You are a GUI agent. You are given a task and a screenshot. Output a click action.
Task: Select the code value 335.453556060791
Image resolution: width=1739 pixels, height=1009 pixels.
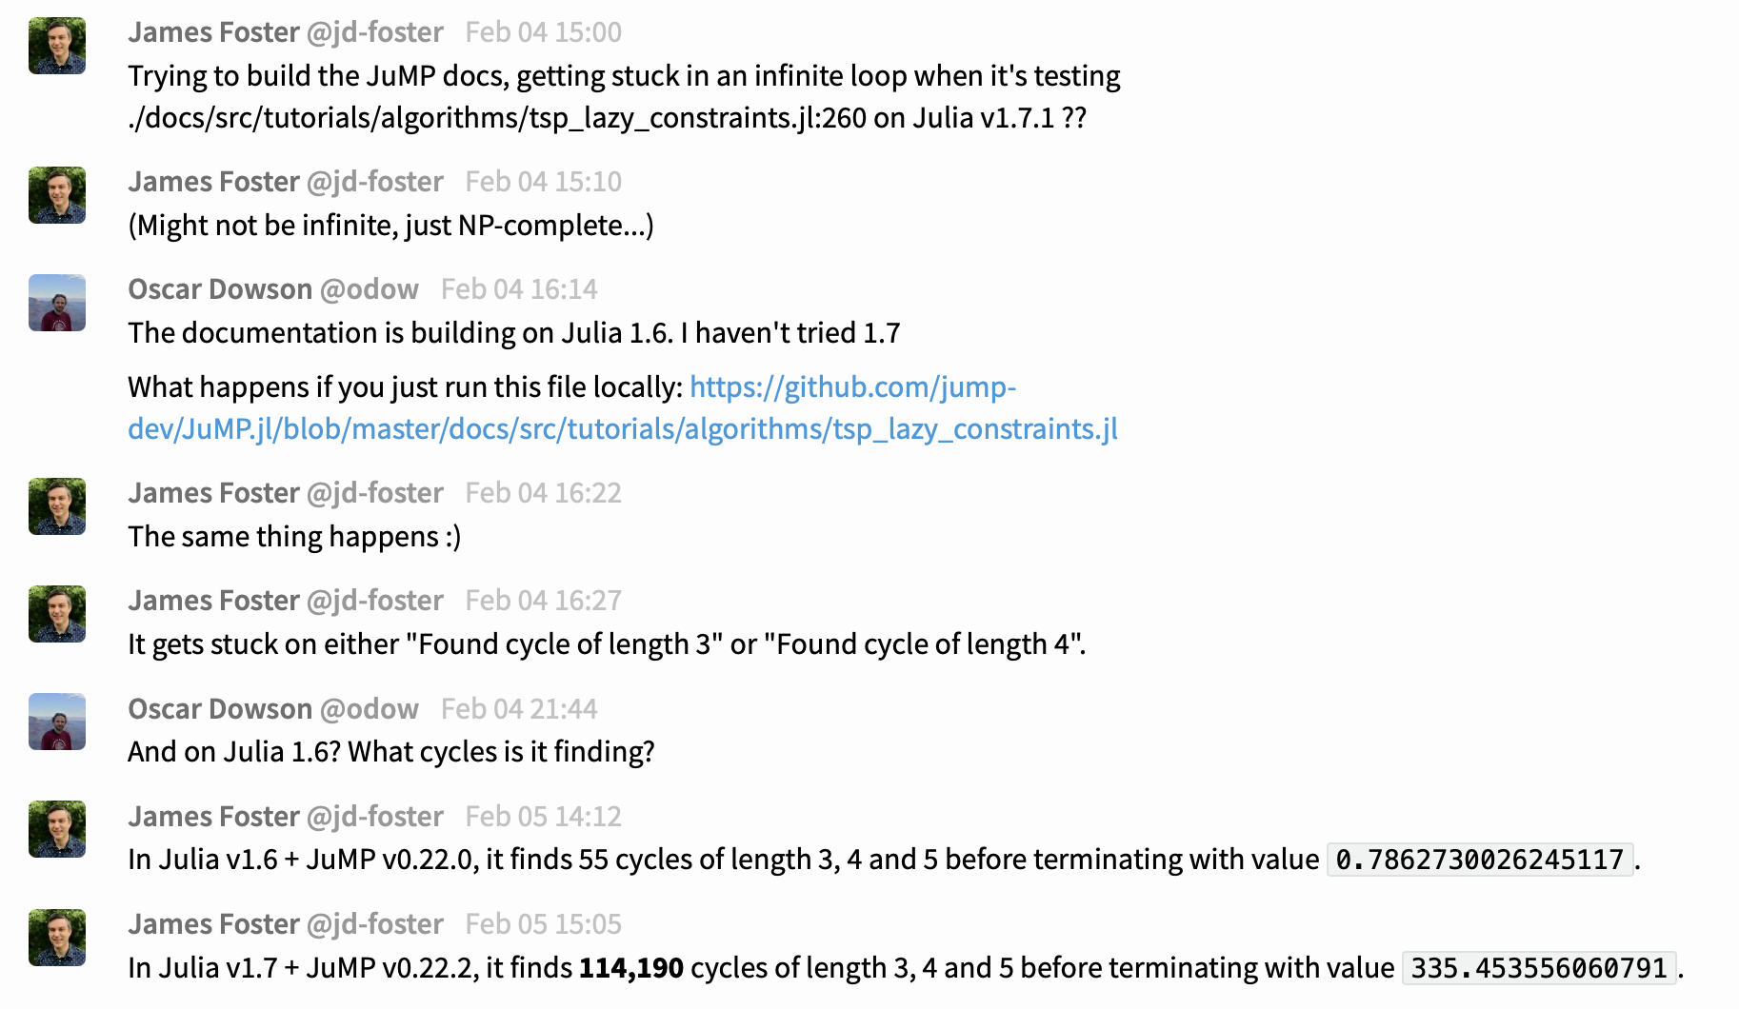point(1539,968)
